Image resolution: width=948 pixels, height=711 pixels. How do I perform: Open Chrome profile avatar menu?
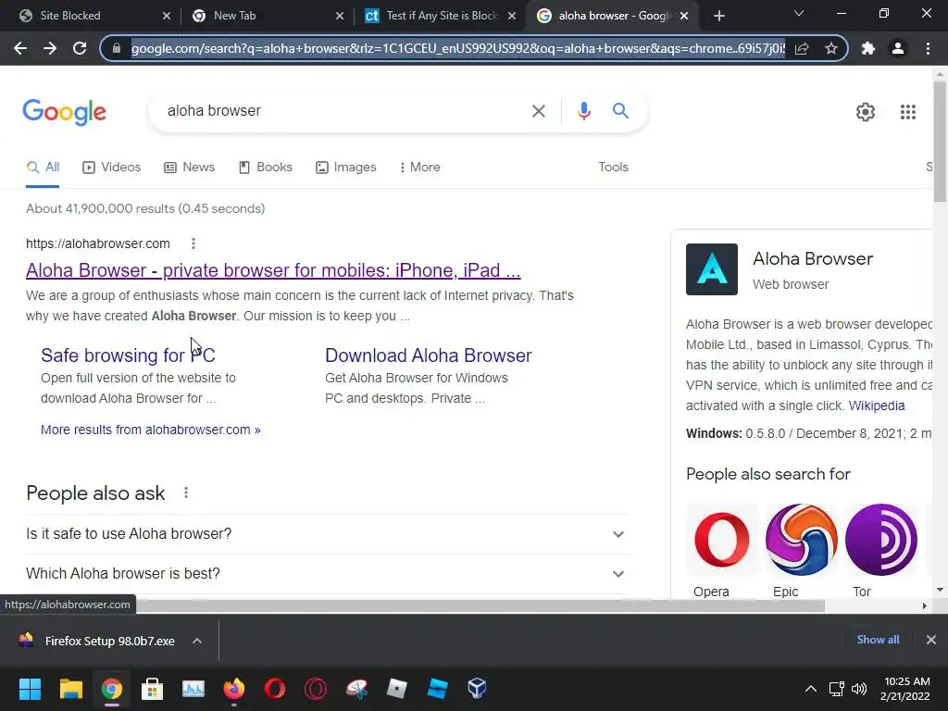[898, 48]
